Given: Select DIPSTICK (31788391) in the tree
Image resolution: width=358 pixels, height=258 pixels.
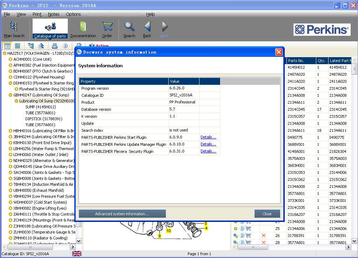Looking at the screenshot, I should click(x=43, y=119).
